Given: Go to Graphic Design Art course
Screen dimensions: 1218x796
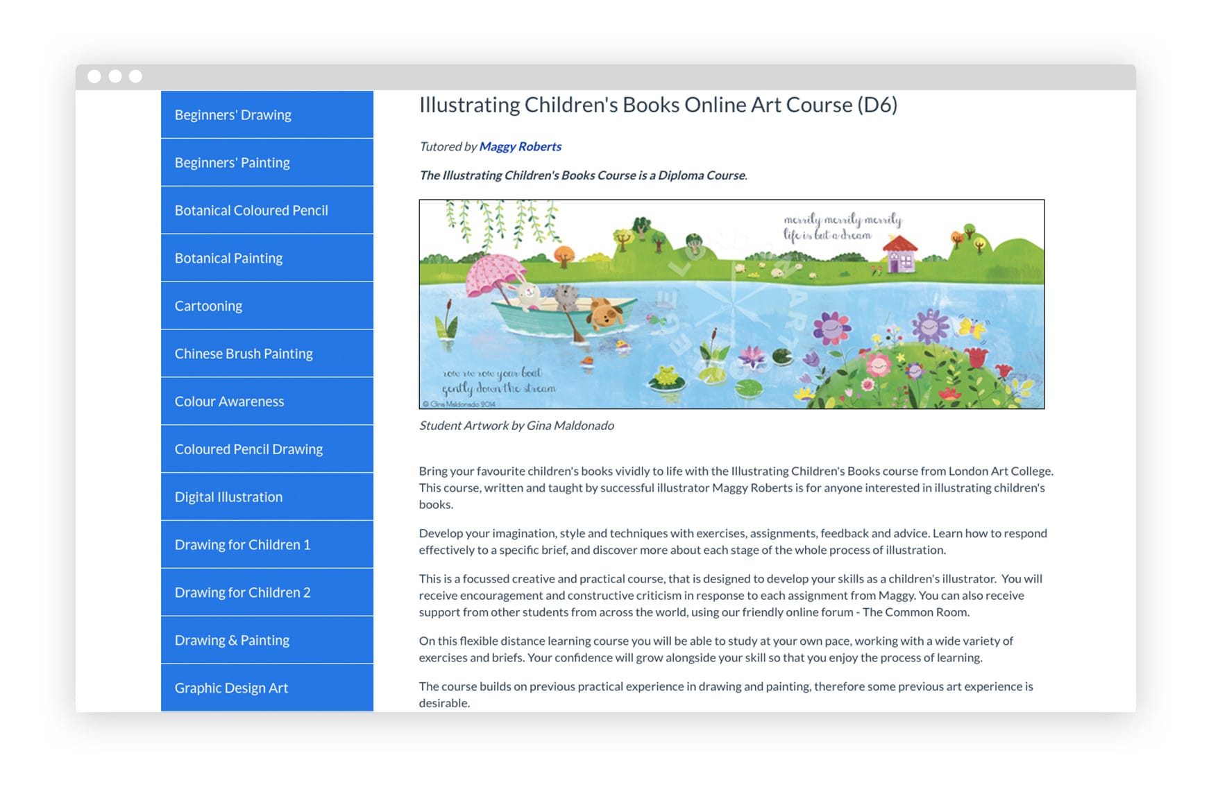Looking at the screenshot, I should 267,688.
